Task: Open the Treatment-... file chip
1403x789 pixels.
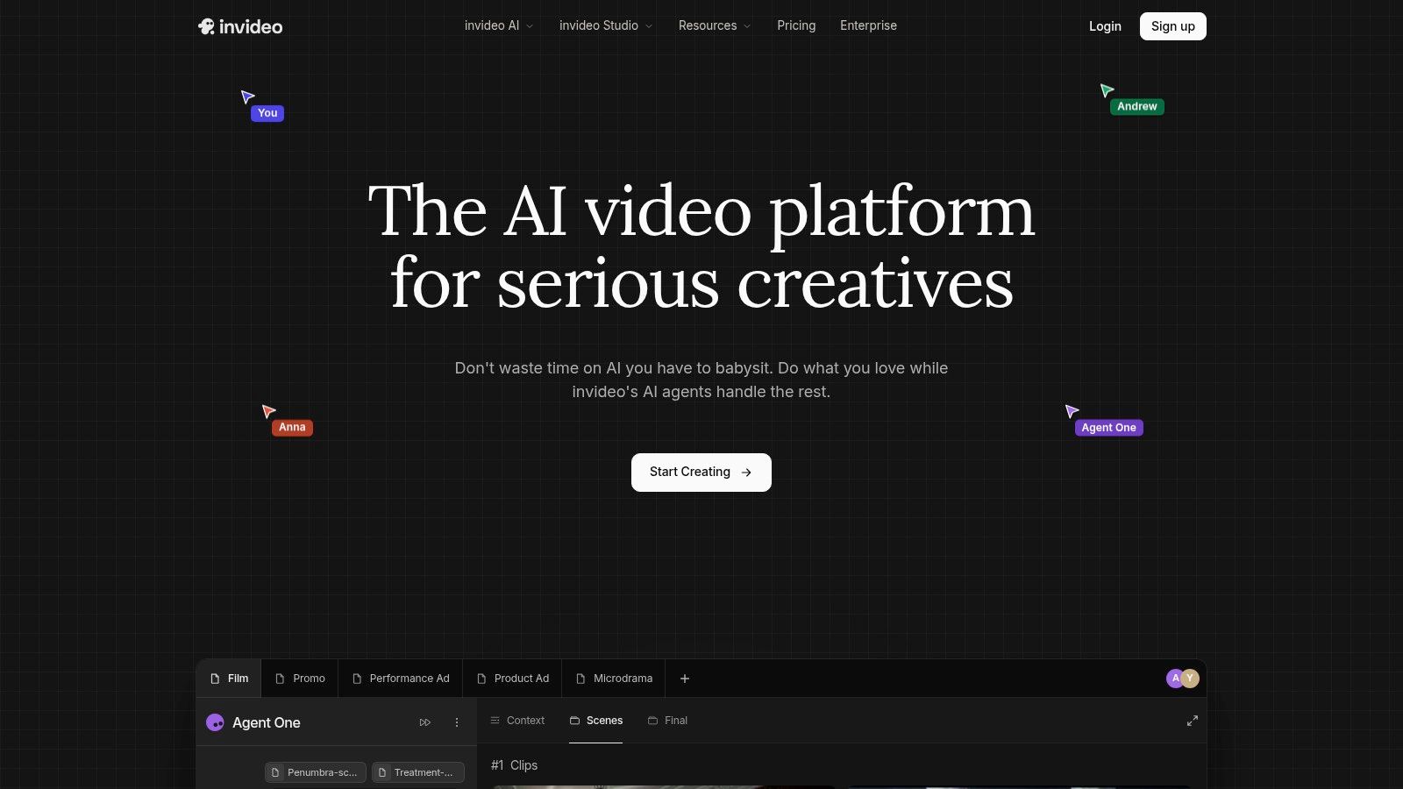Action: point(418,772)
